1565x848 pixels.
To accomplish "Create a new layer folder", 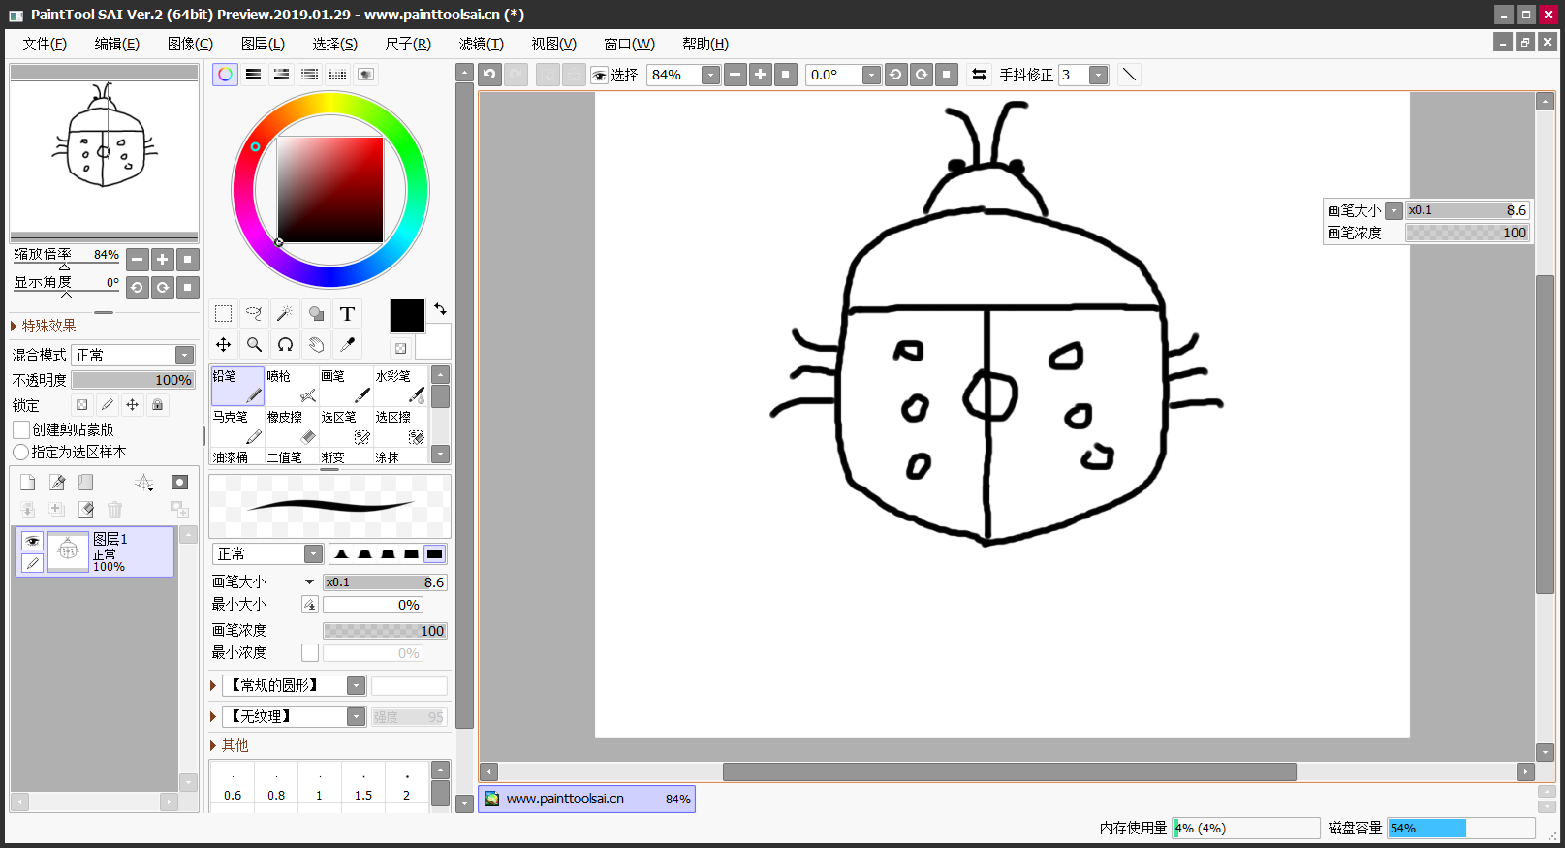I will [86, 483].
